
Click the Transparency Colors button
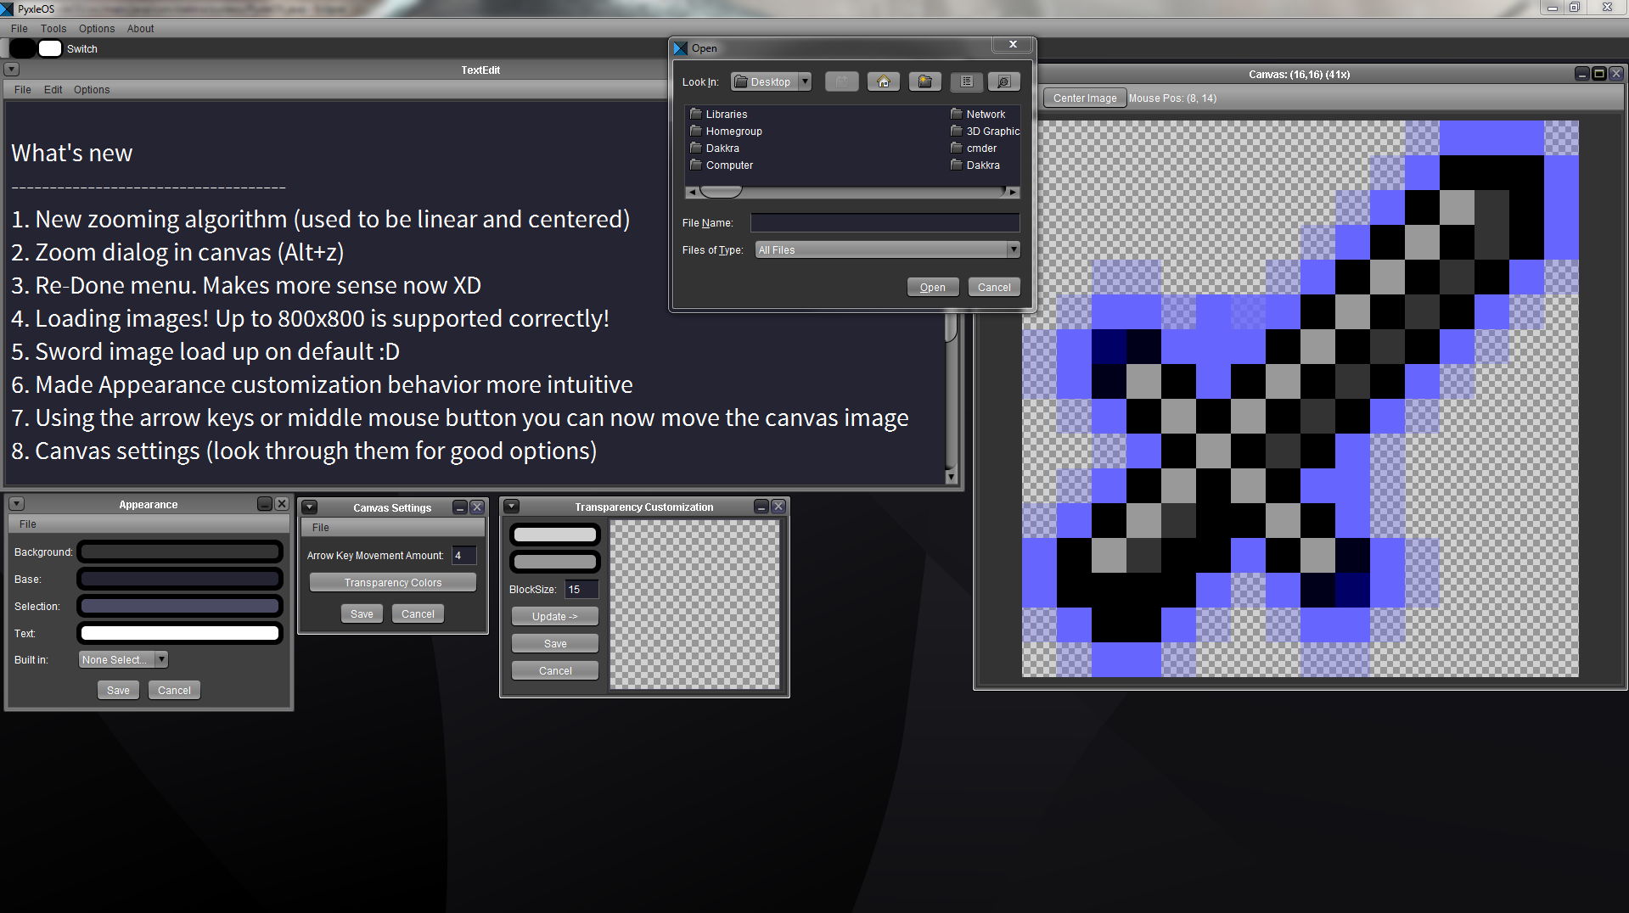(393, 582)
